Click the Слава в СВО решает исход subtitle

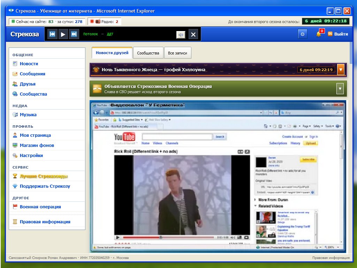143,92
